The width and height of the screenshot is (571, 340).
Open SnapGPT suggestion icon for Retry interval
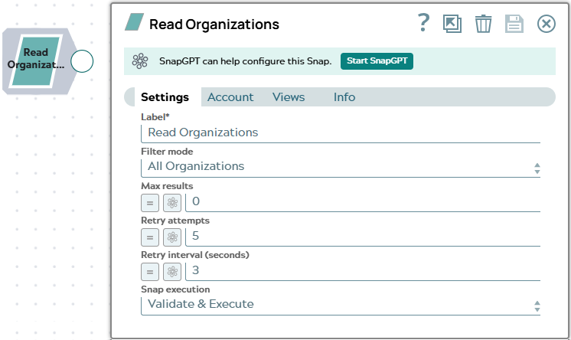(x=172, y=272)
